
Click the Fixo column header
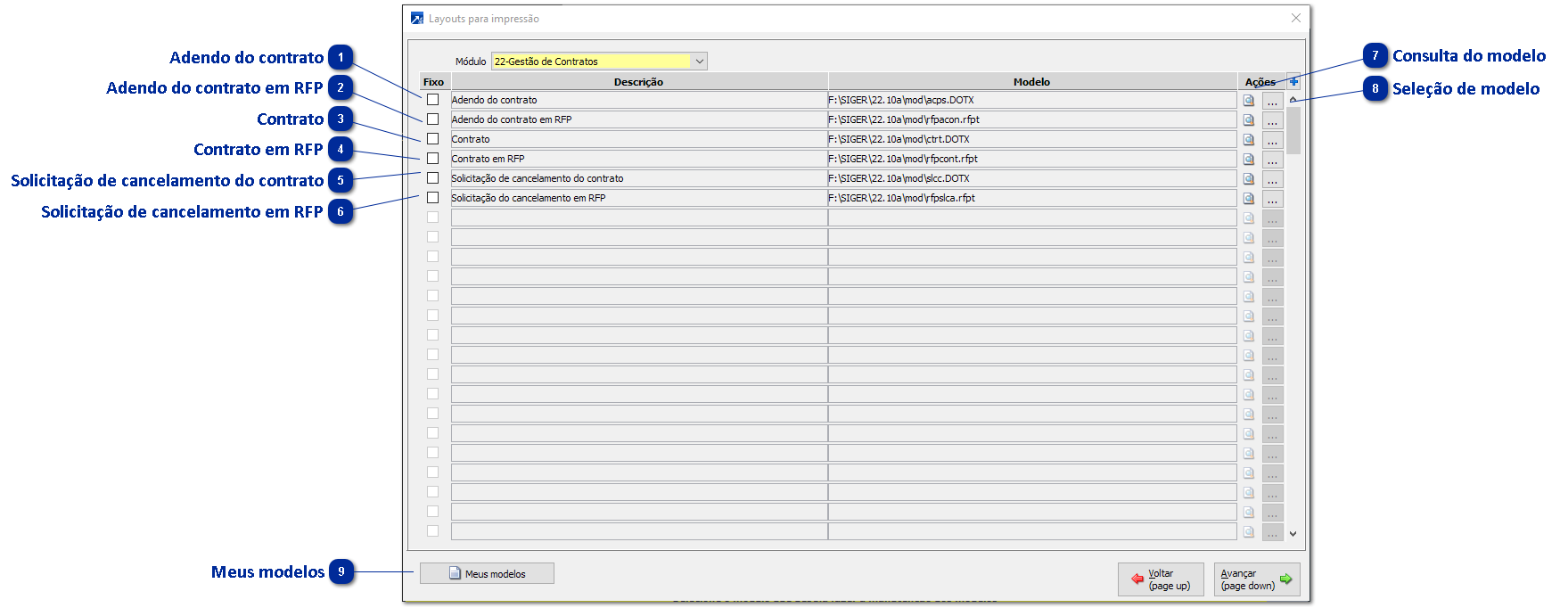pos(434,82)
